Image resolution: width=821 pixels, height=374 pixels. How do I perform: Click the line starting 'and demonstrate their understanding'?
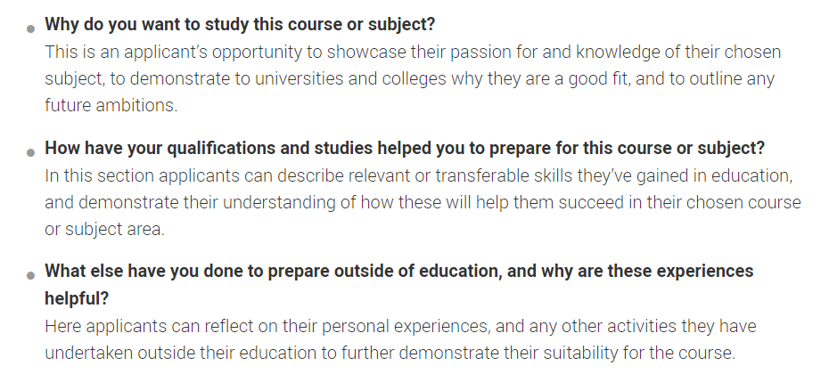[423, 202]
